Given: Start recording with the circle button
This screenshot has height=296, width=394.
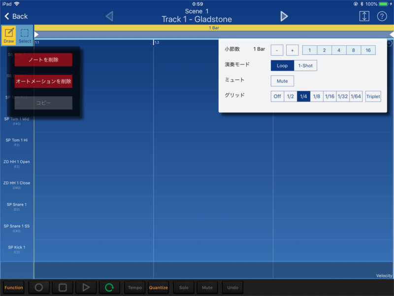Looking at the screenshot, I should click(39, 288).
